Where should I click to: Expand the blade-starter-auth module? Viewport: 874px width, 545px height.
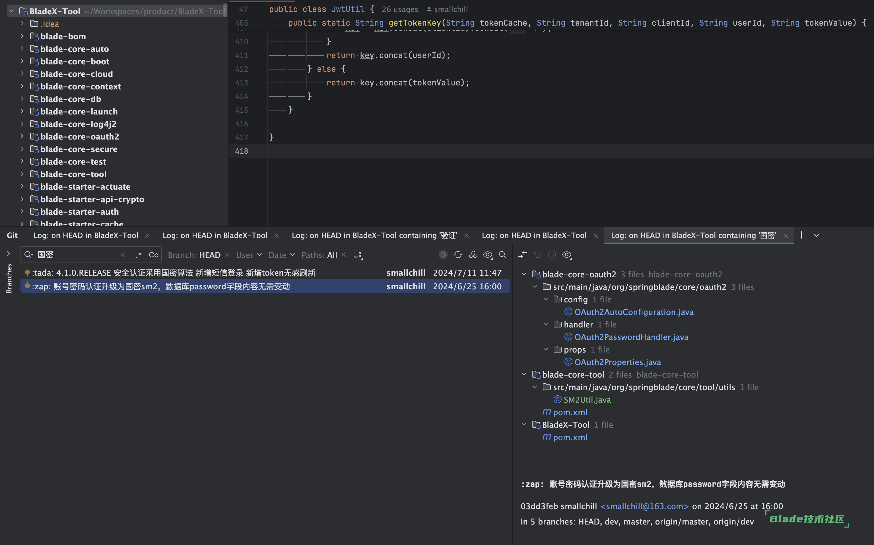22,211
